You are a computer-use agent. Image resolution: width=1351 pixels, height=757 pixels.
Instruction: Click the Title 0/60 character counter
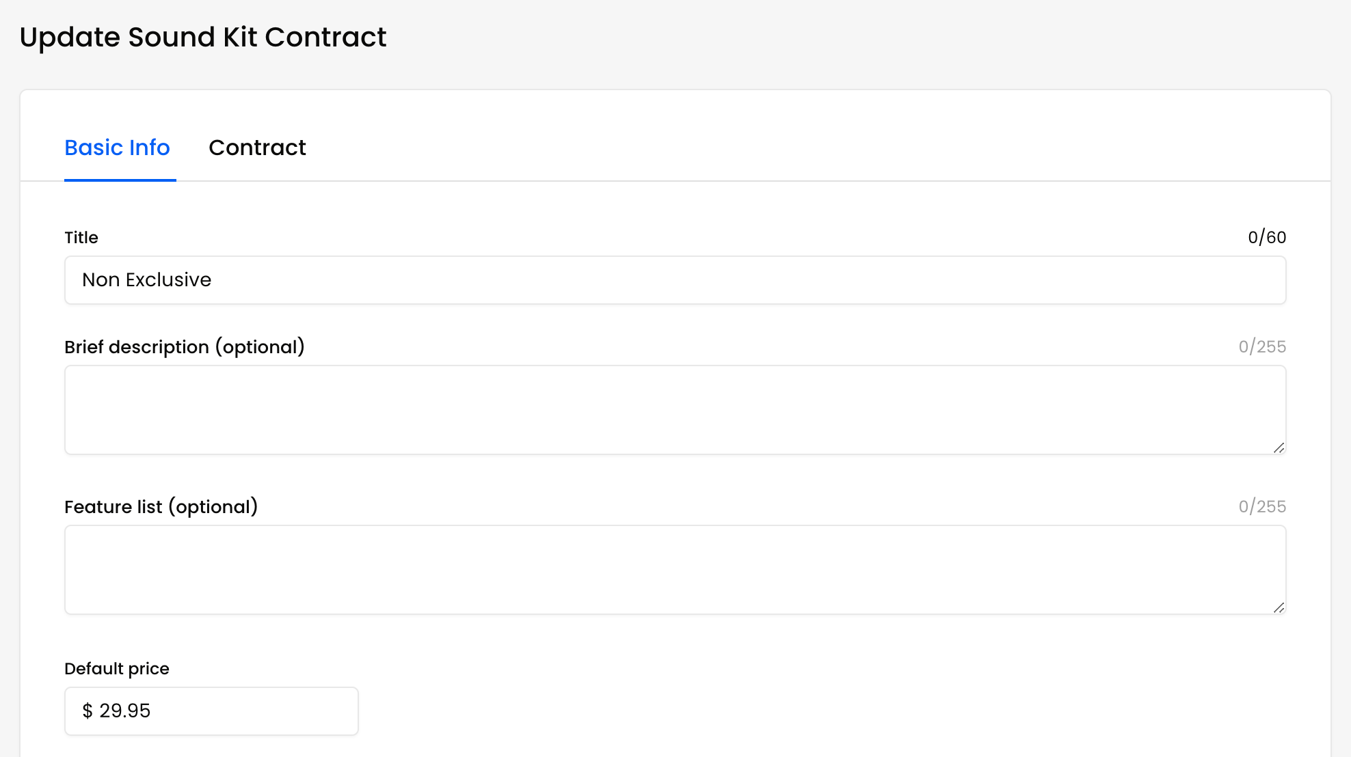click(x=1266, y=238)
